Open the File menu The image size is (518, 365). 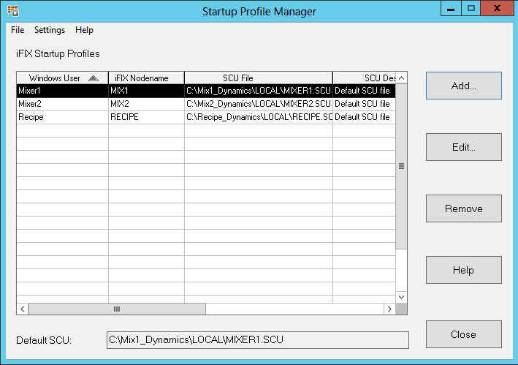point(18,30)
